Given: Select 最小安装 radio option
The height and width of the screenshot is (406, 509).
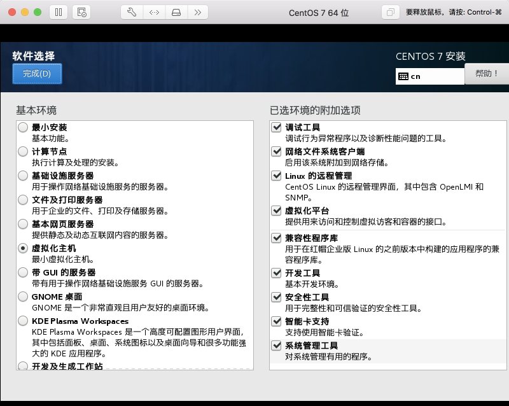Looking at the screenshot, I should coord(23,127).
